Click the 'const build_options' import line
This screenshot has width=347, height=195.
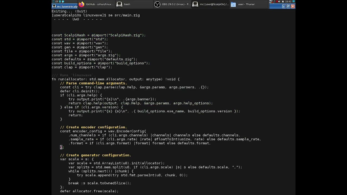(101, 63)
